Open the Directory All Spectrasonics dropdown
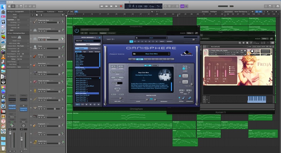 tap(88, 41)
